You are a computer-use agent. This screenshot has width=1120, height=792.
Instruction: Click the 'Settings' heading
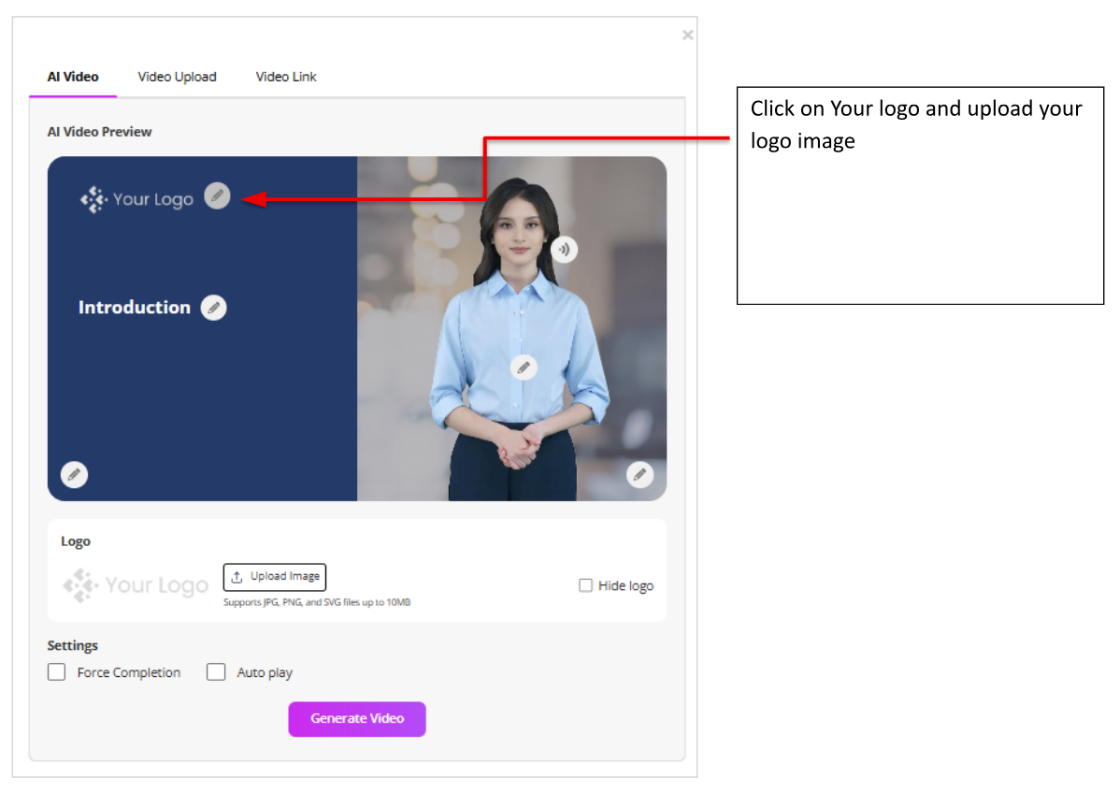[73, 645]
